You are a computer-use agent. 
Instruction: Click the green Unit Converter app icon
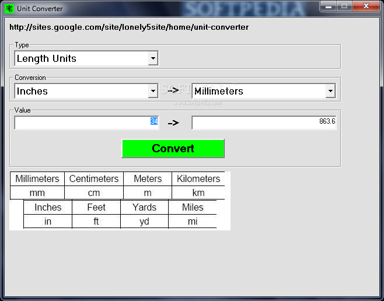(x=9, y=9)
